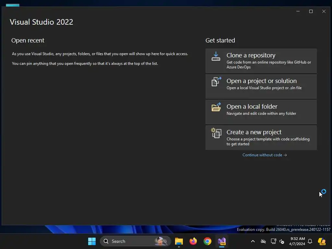This screenshot has width=332, height=249.
Task: Launch Google Chrome from the taskbar
Action: (207, 241)
